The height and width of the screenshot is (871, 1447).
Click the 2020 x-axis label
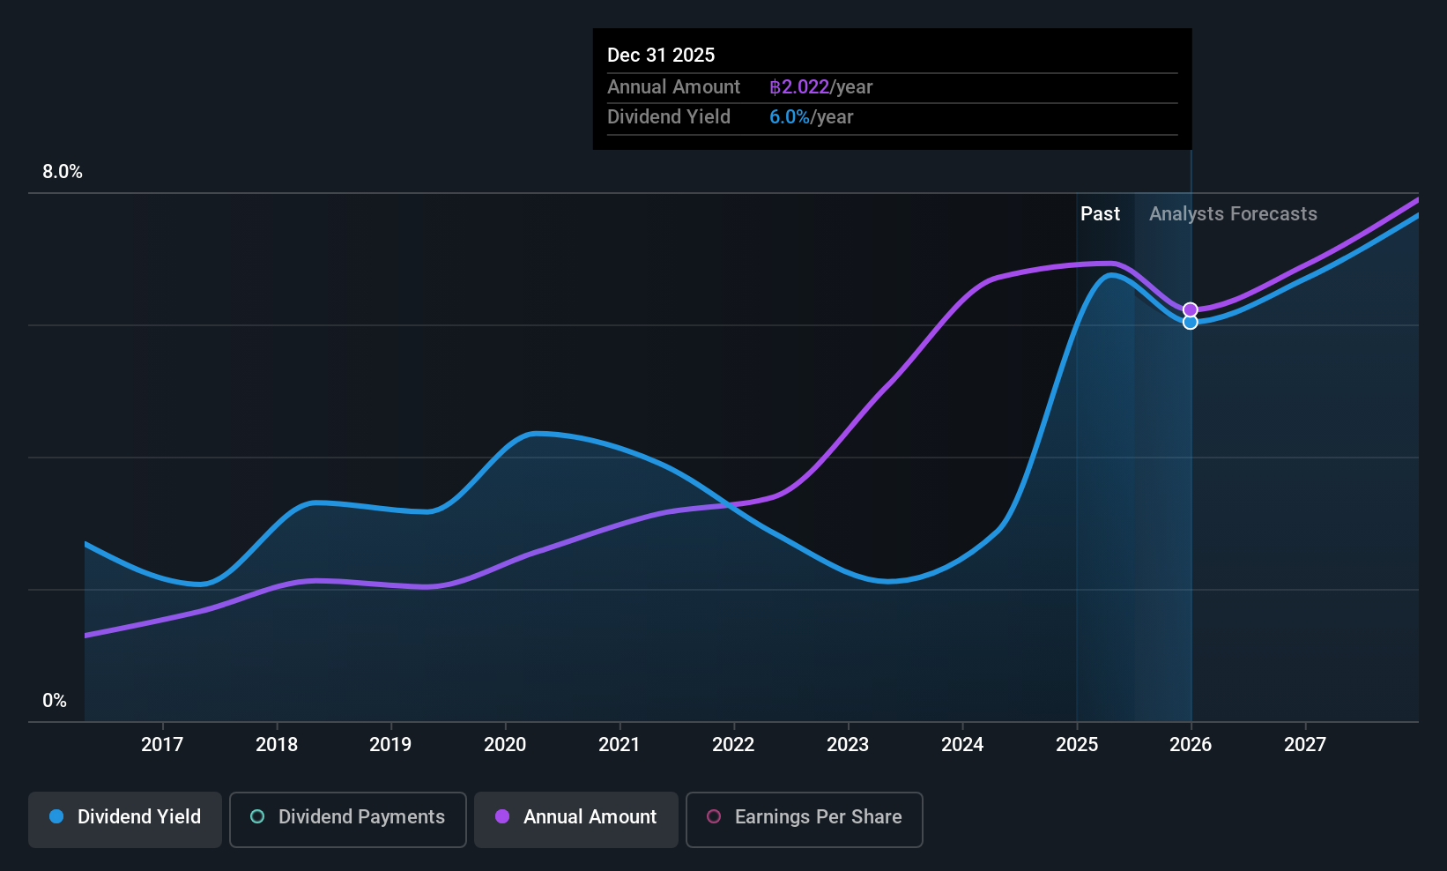point(505,745)
